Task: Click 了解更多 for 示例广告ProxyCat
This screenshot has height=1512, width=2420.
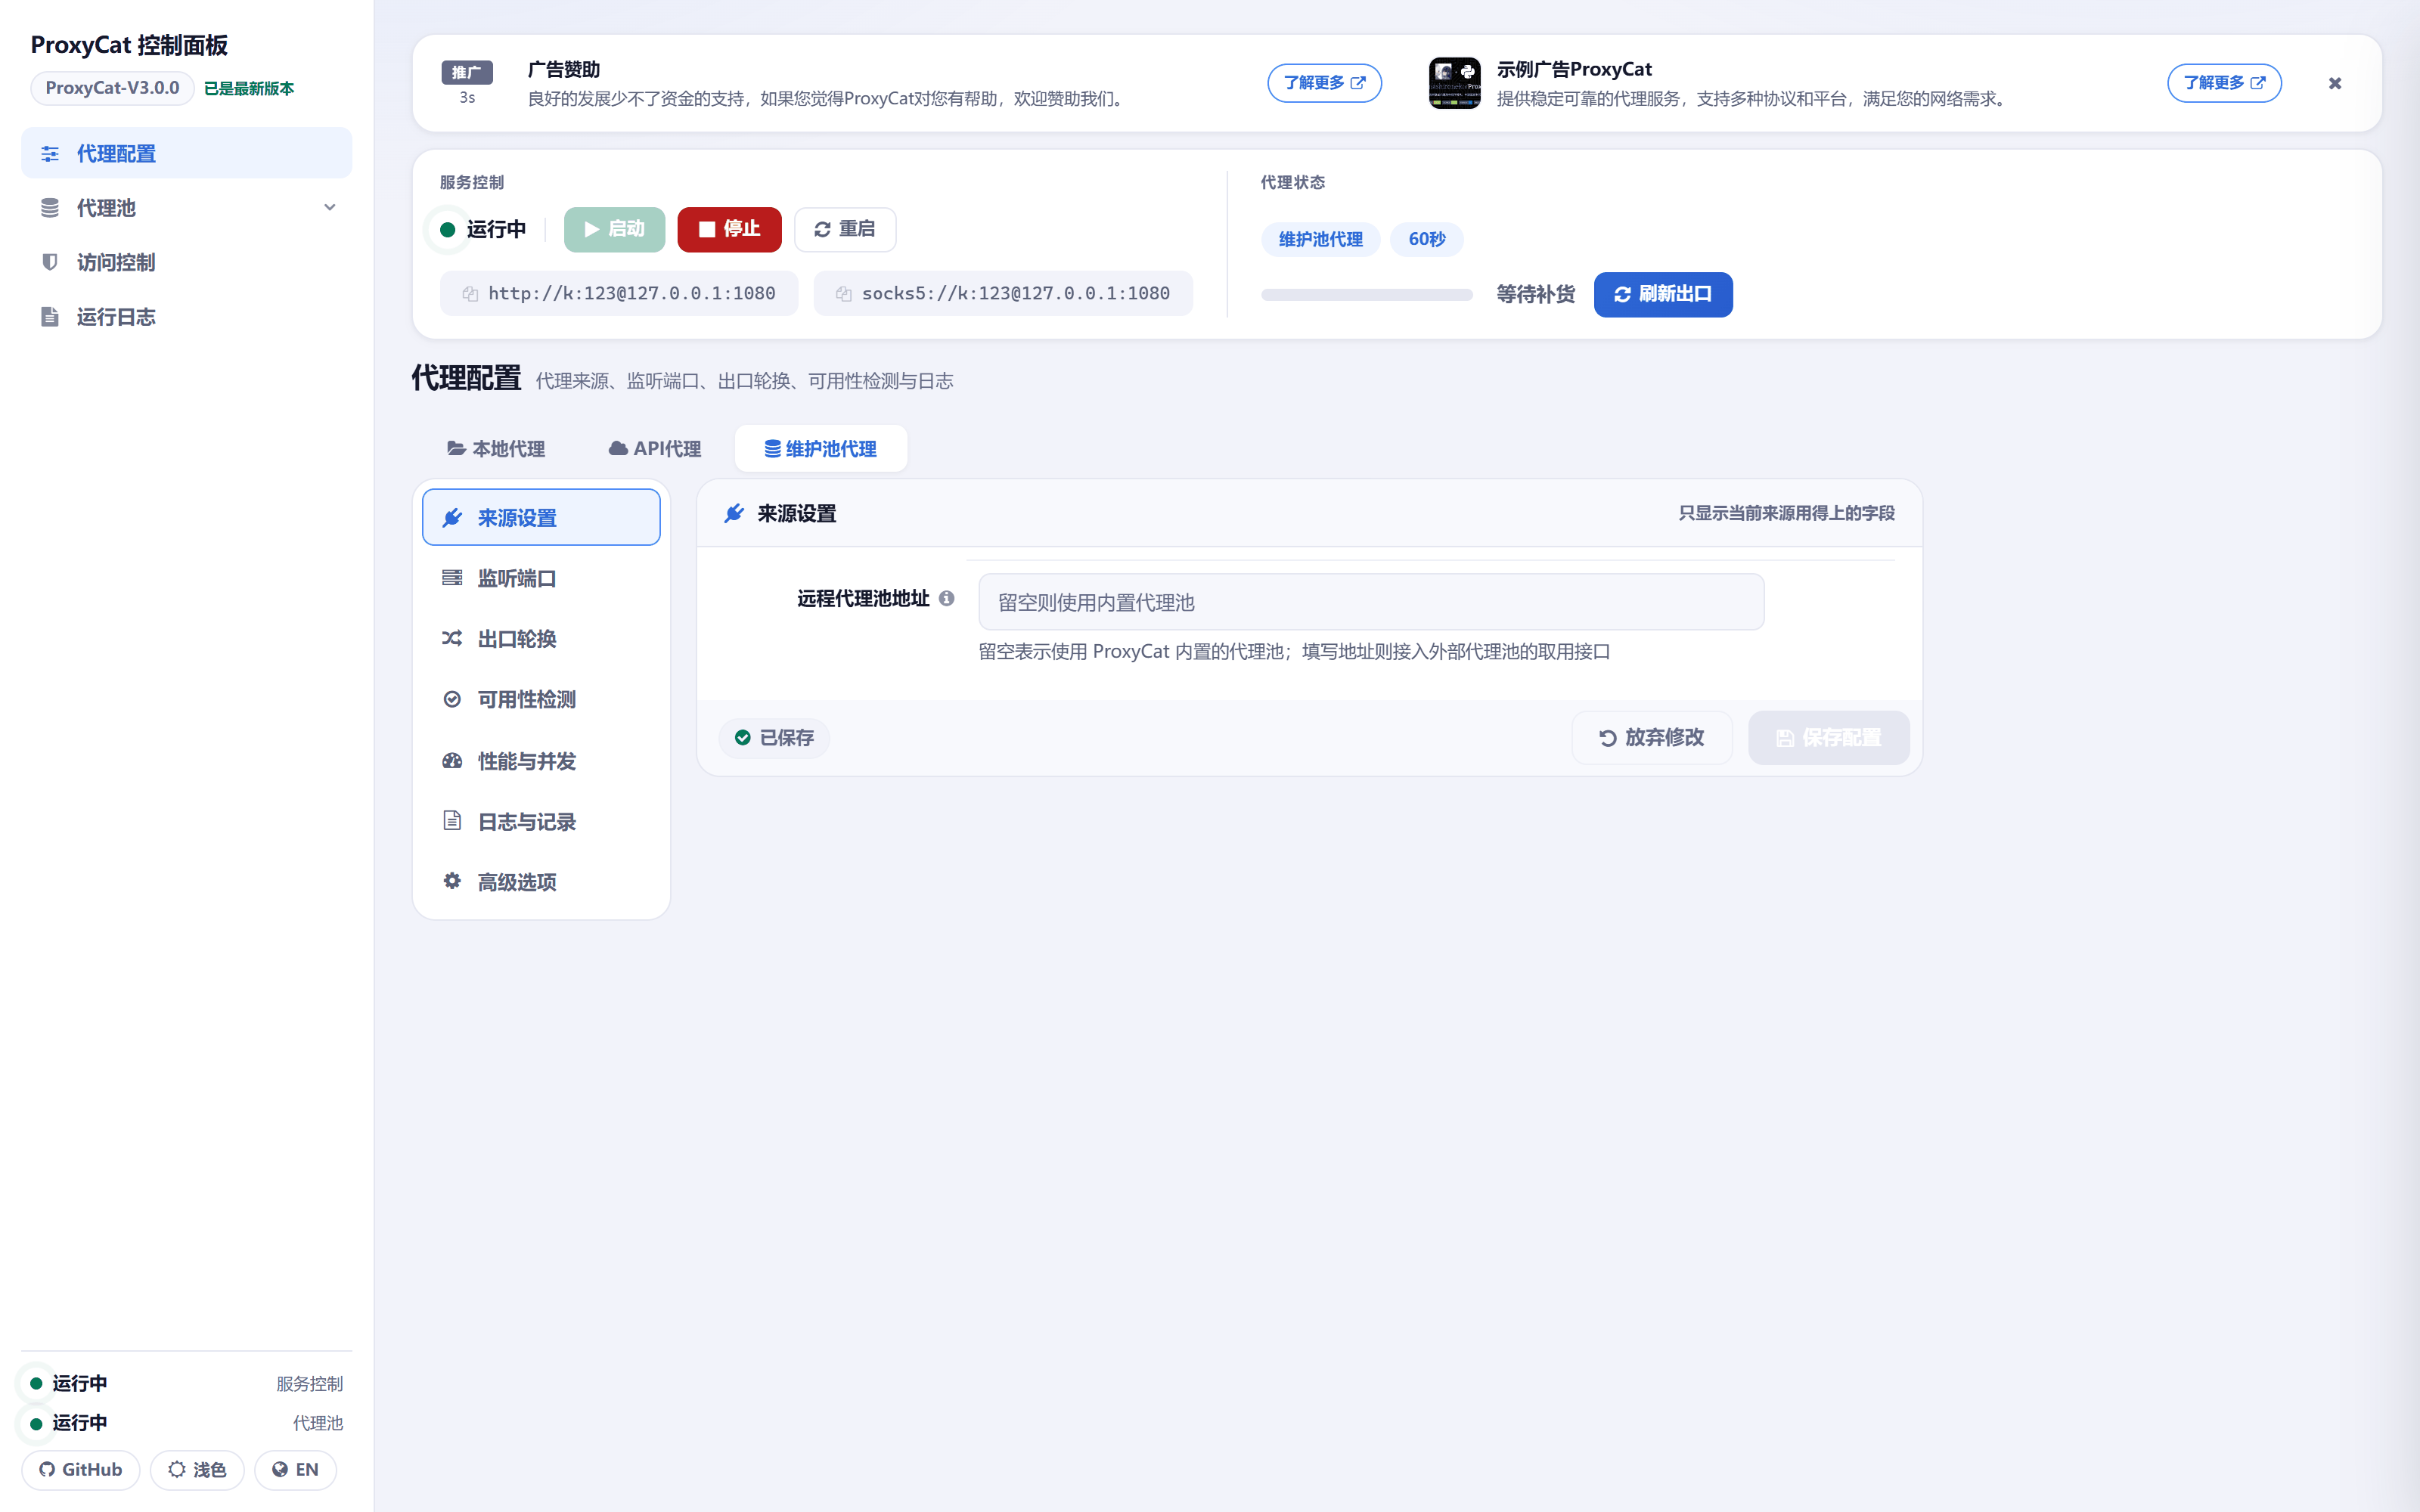Action: [2224, 83]
